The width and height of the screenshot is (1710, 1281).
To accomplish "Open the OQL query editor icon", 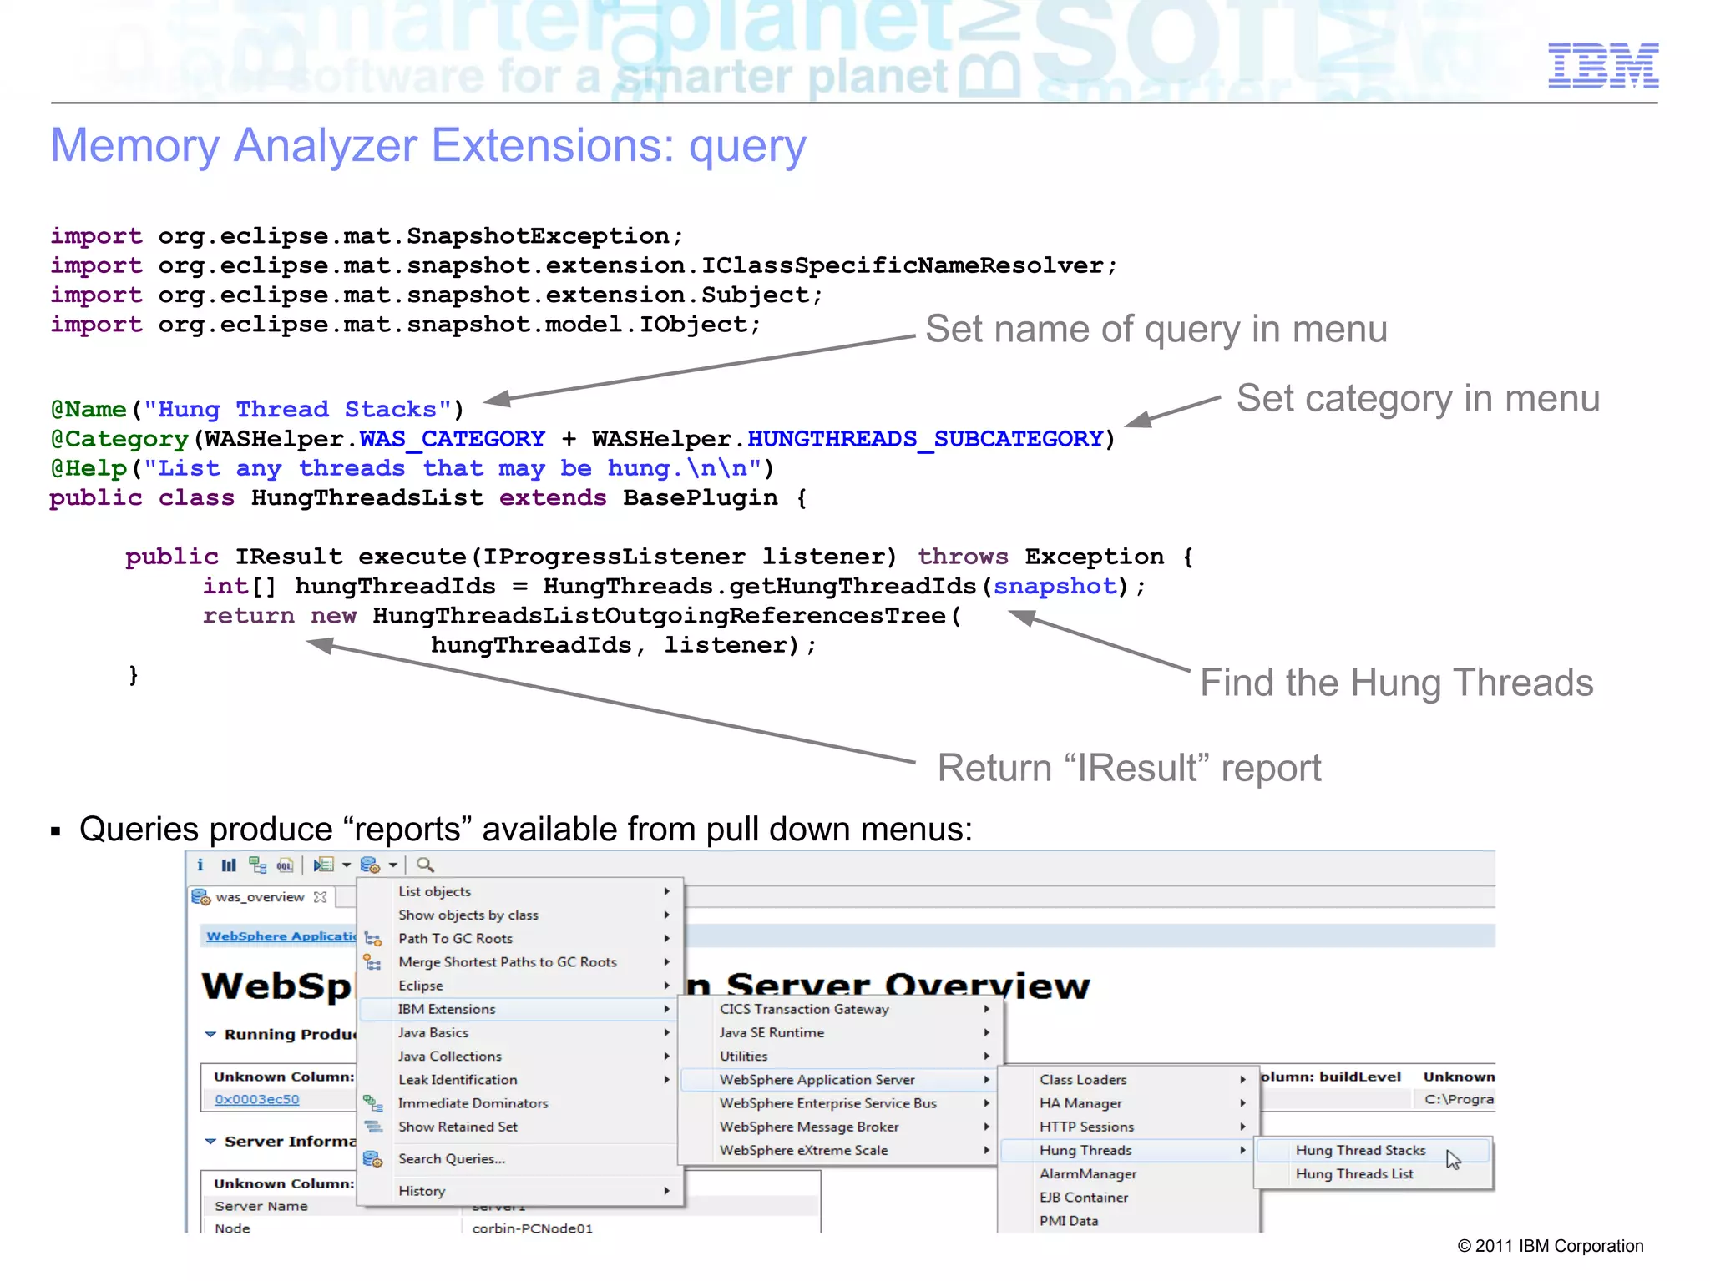I will (286, 865).
